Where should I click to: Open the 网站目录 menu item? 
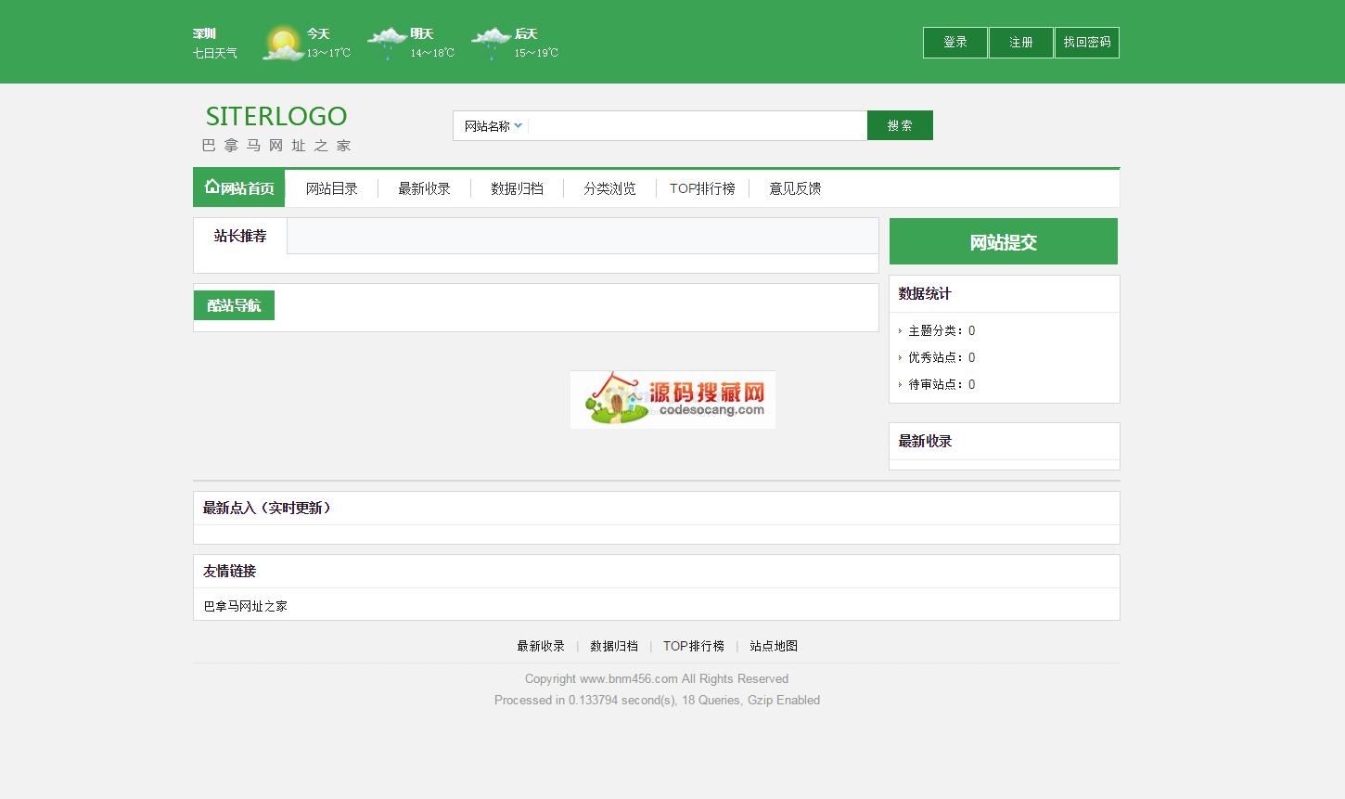pyautogui.click(x=332, y=188)
